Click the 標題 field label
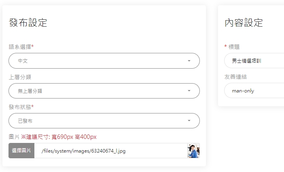 click(x=234, y=47)
